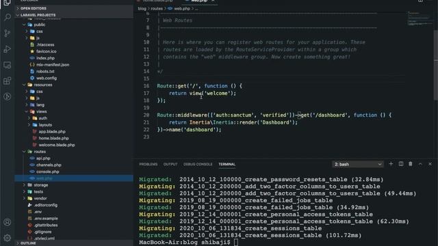
Task: Click line number 20 in gutter
Action: (146, 115)
